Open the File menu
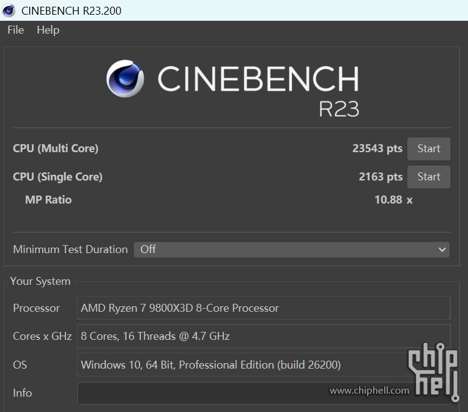This screenshot has height=412, width=468. 15,30
